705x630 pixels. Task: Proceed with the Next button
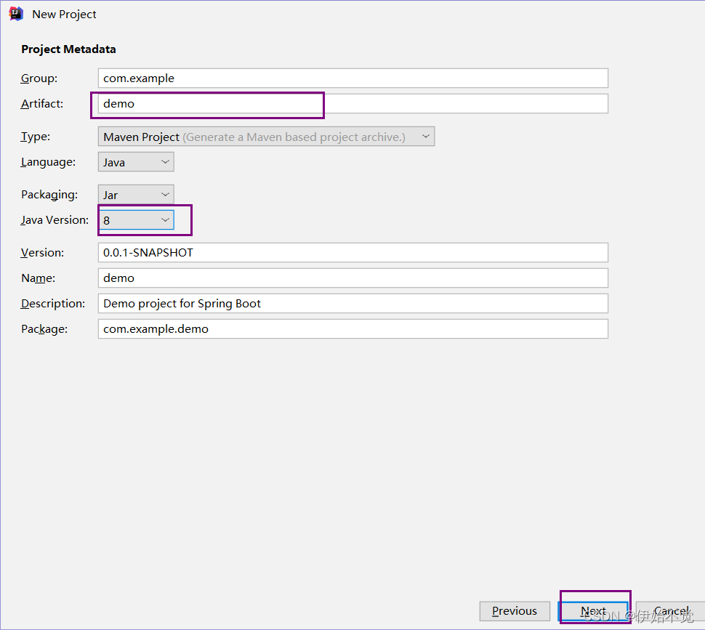(x=594, y=611)
